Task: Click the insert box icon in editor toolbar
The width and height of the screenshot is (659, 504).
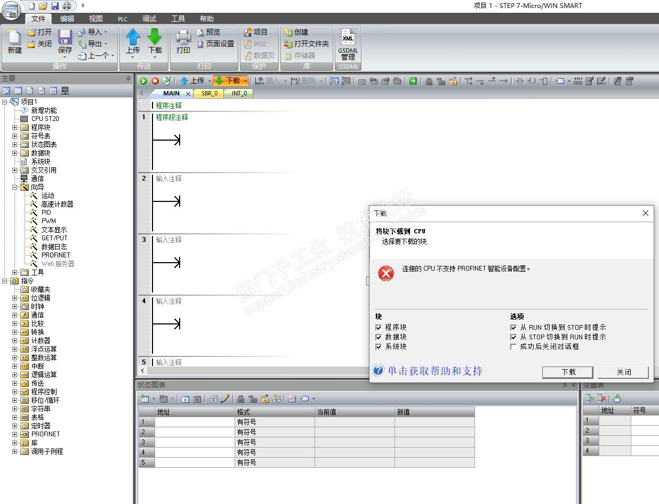Action: click(x=543, y=81)
